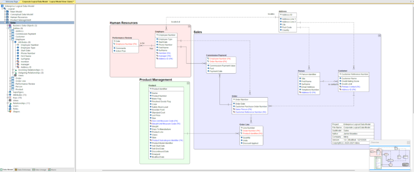Expand the Relationships (11) tree node

click(x=7, y=103)
